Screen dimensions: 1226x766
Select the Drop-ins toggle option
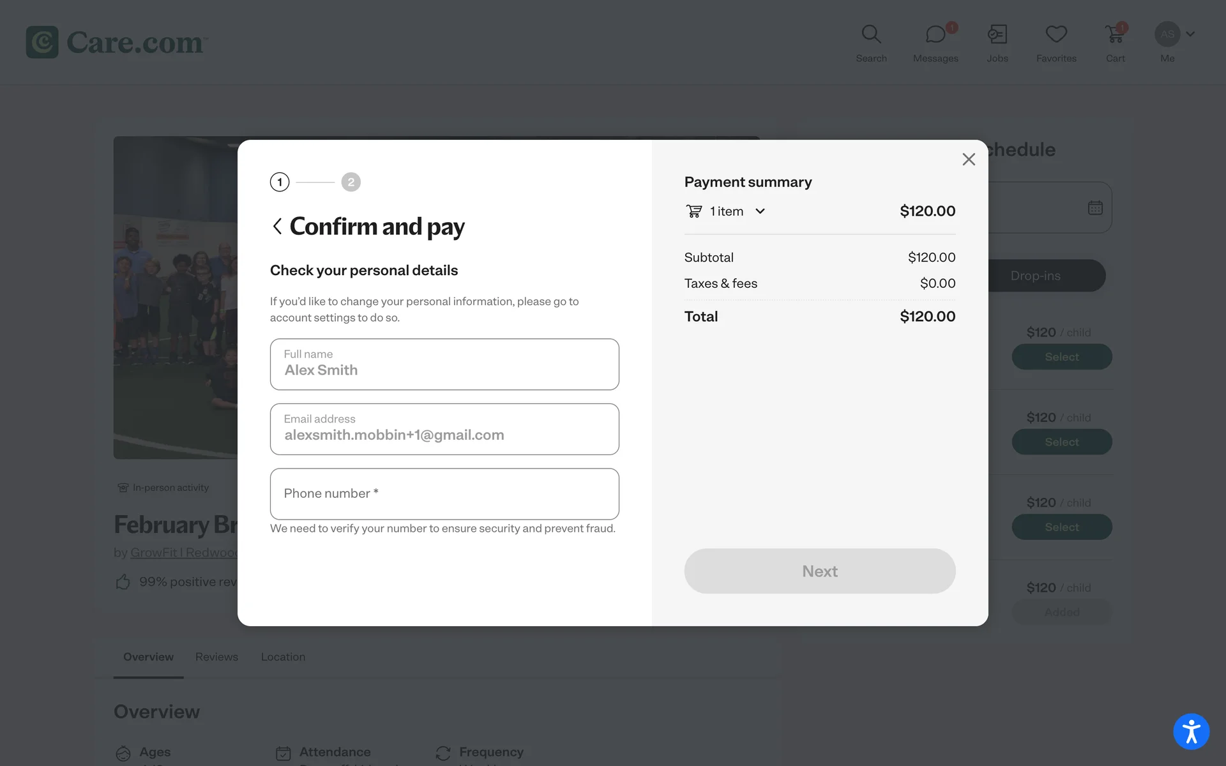pyautogui.click(x=1035, y=276)
